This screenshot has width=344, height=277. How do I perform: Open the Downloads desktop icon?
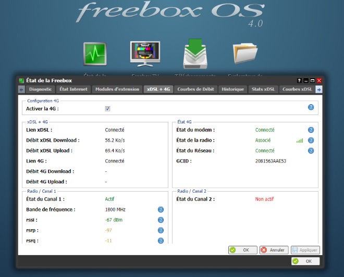click(x=195, y=54)
